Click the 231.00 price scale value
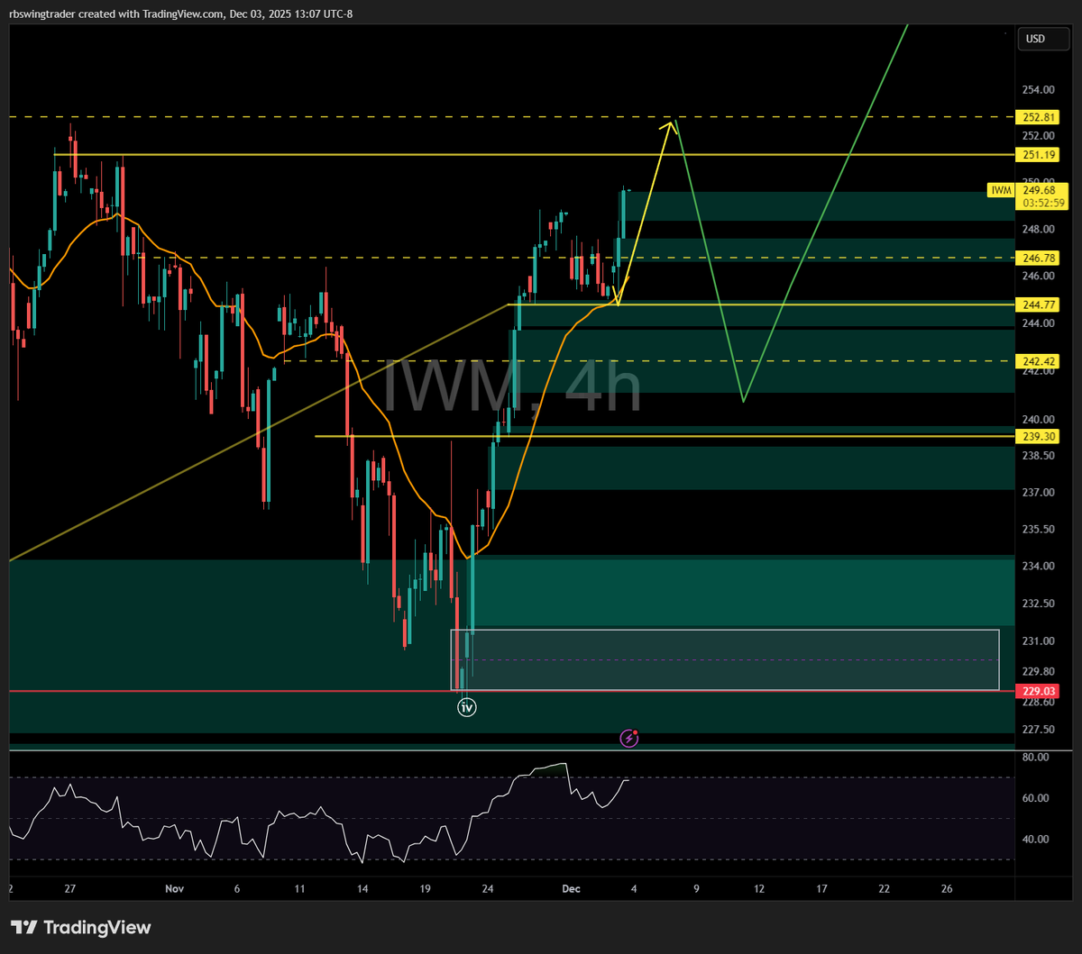The width and height of the screenshot is (1082, 954). (1038, 641)
